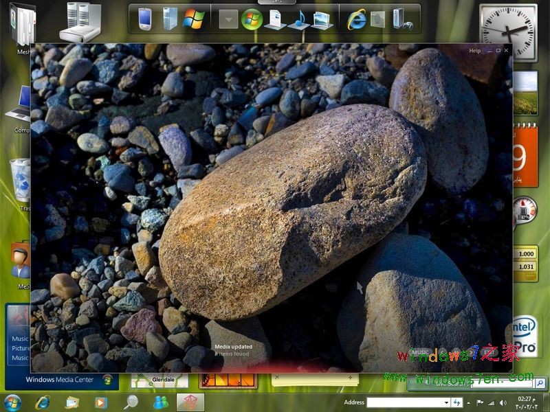Click the green Windows orb in dock

pos(252,19)
